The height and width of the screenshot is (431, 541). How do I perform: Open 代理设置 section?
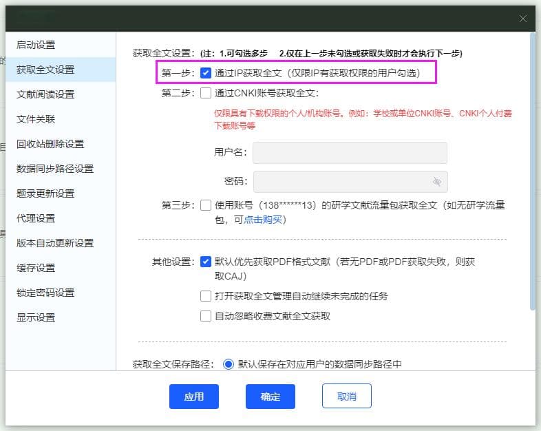[x=36, y=218]
